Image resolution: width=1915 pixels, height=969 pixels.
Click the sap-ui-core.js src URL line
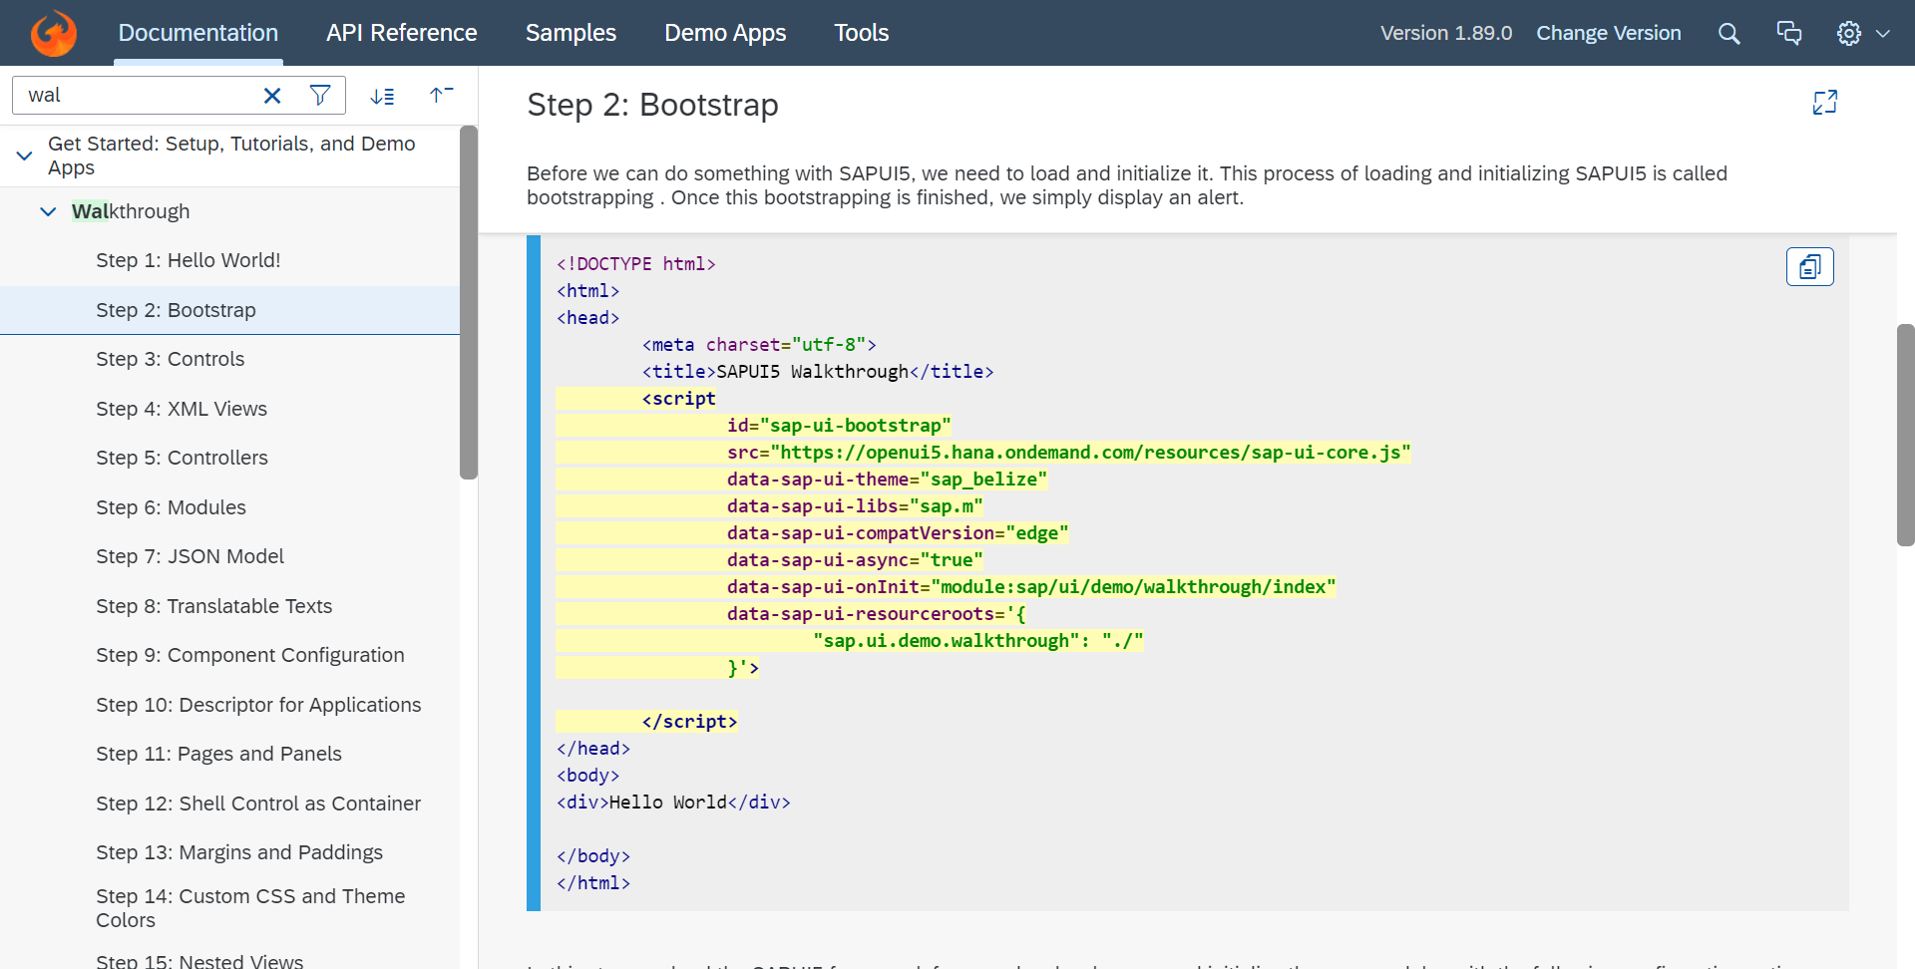(1068, 453)
